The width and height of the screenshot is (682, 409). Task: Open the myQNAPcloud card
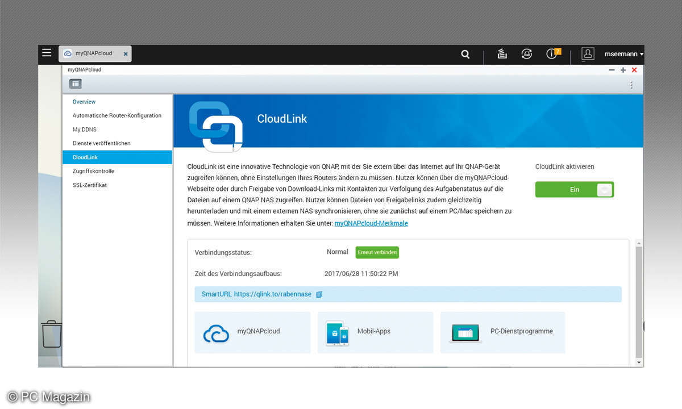click(x=252, y=332)
